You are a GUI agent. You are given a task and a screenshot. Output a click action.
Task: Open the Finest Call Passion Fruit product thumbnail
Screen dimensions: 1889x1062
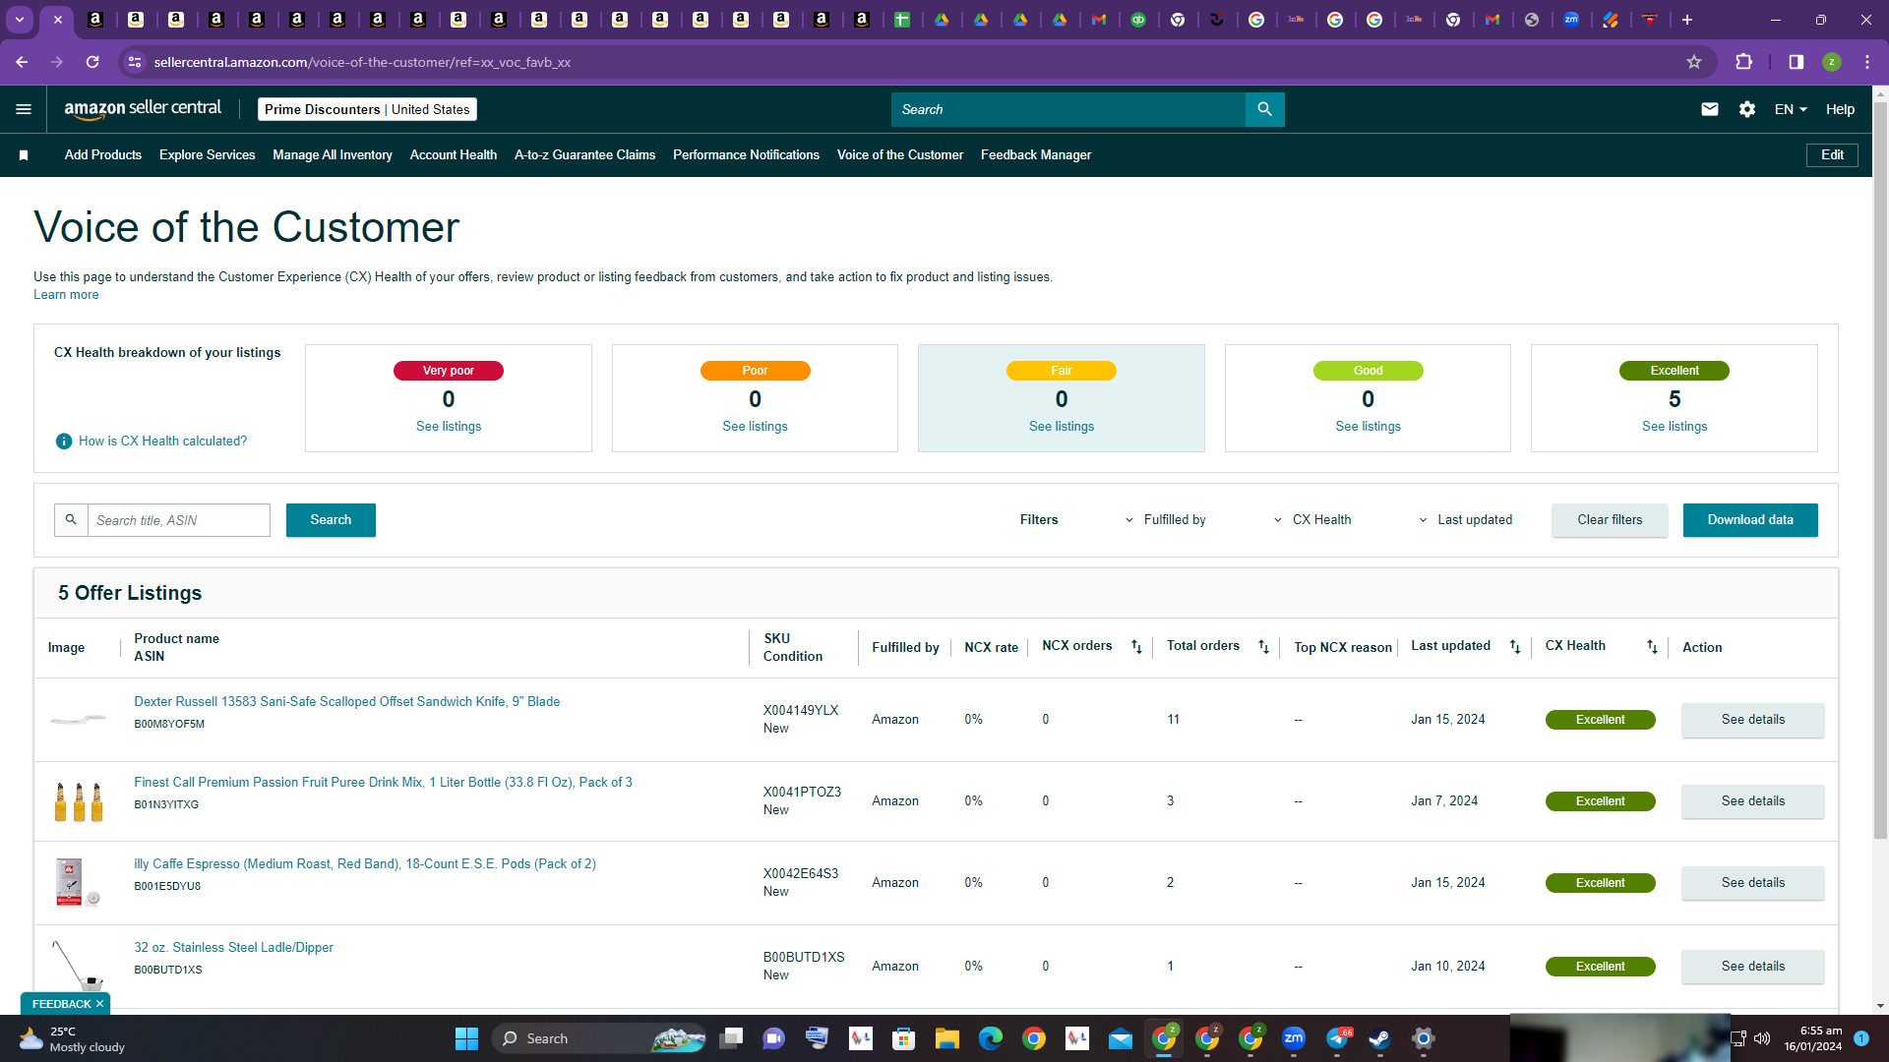click(x=79, y=801)
